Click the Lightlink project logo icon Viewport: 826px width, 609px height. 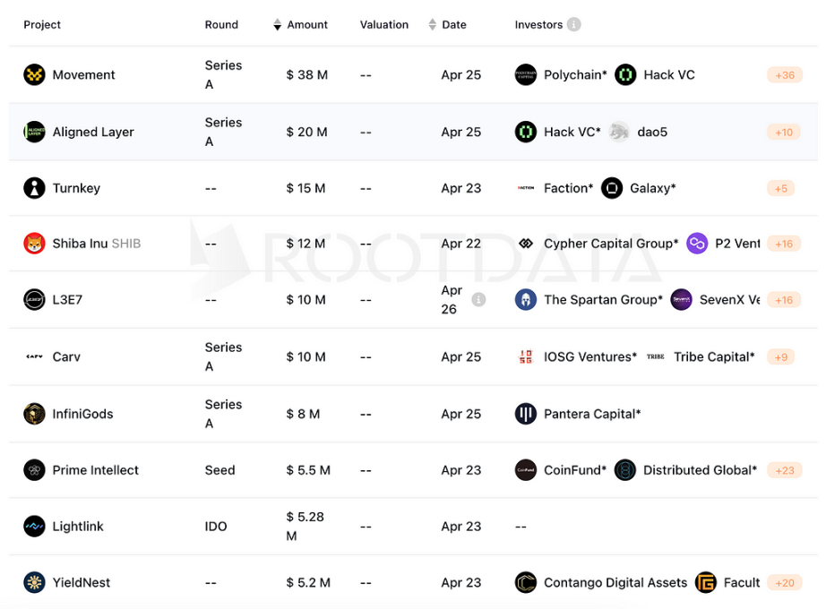point(34,527)
